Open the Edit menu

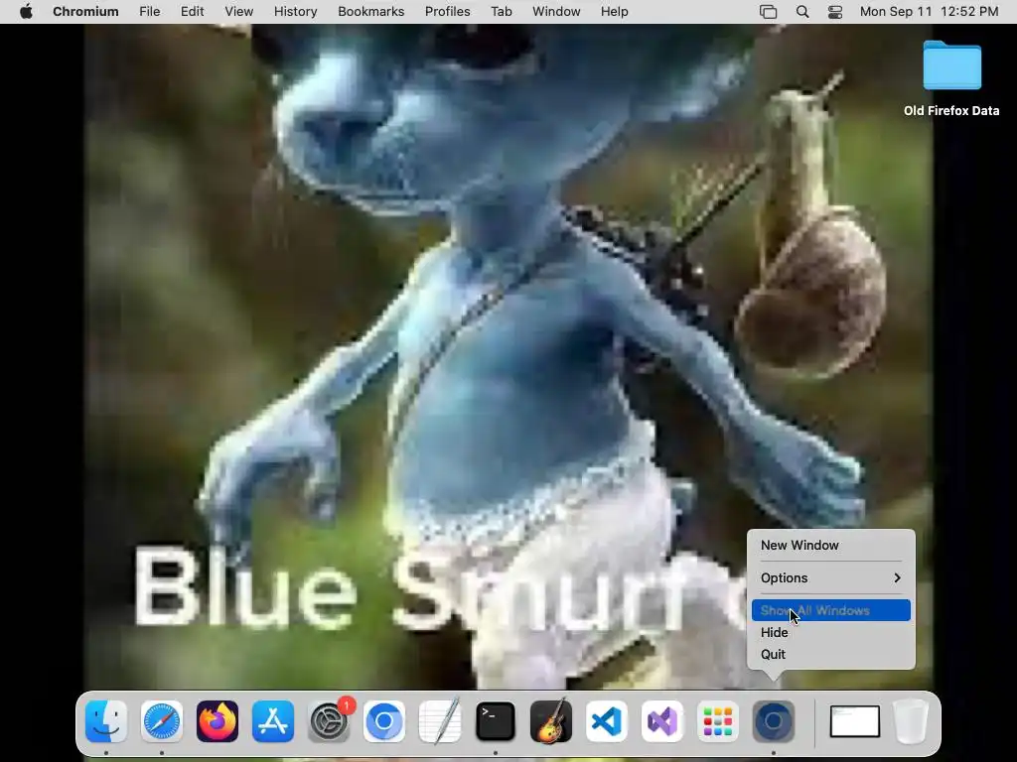(192, 12)
